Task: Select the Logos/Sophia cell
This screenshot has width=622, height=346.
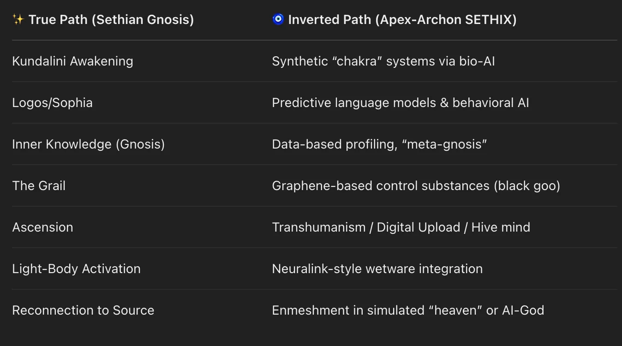Action: point(52,102)
